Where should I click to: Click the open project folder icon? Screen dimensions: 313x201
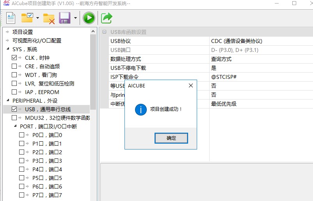(27, 18)
